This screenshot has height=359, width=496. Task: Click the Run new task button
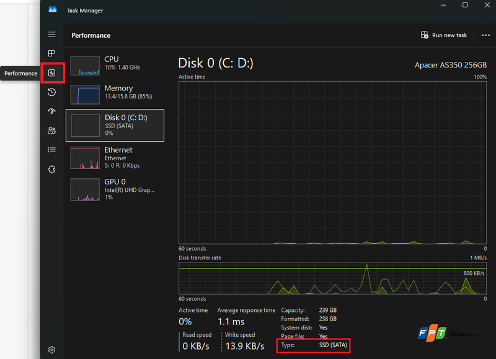pyautogui.click(x=443, y=35)
